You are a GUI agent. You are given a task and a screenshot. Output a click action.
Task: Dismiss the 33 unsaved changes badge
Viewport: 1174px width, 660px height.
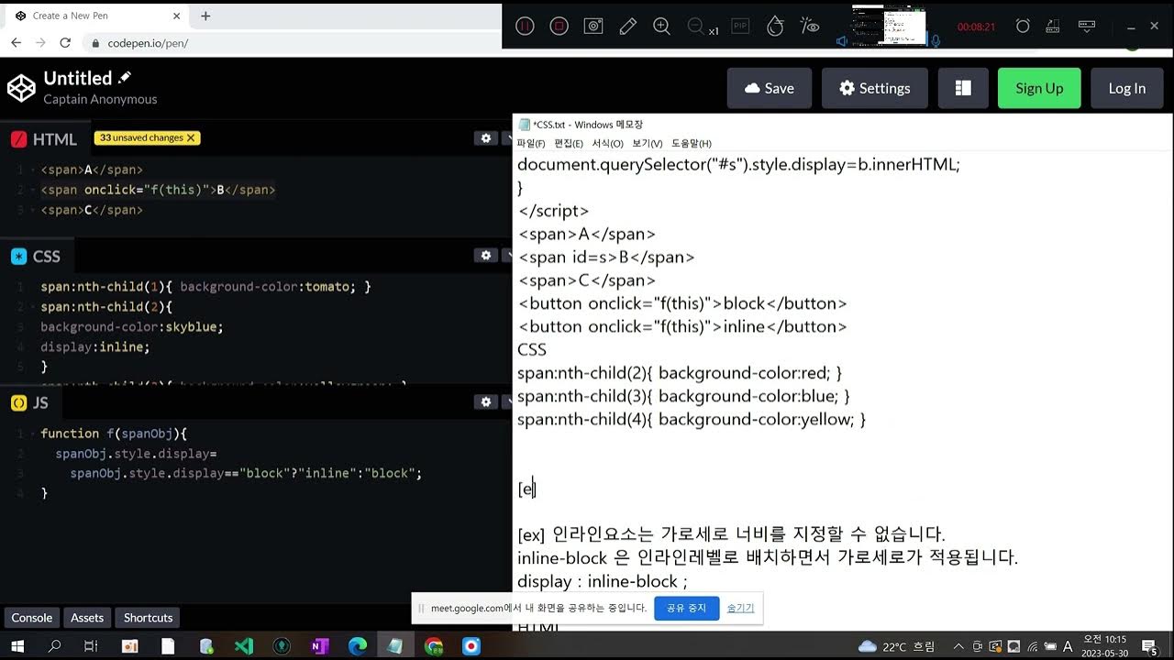click(x=191, y=137)
